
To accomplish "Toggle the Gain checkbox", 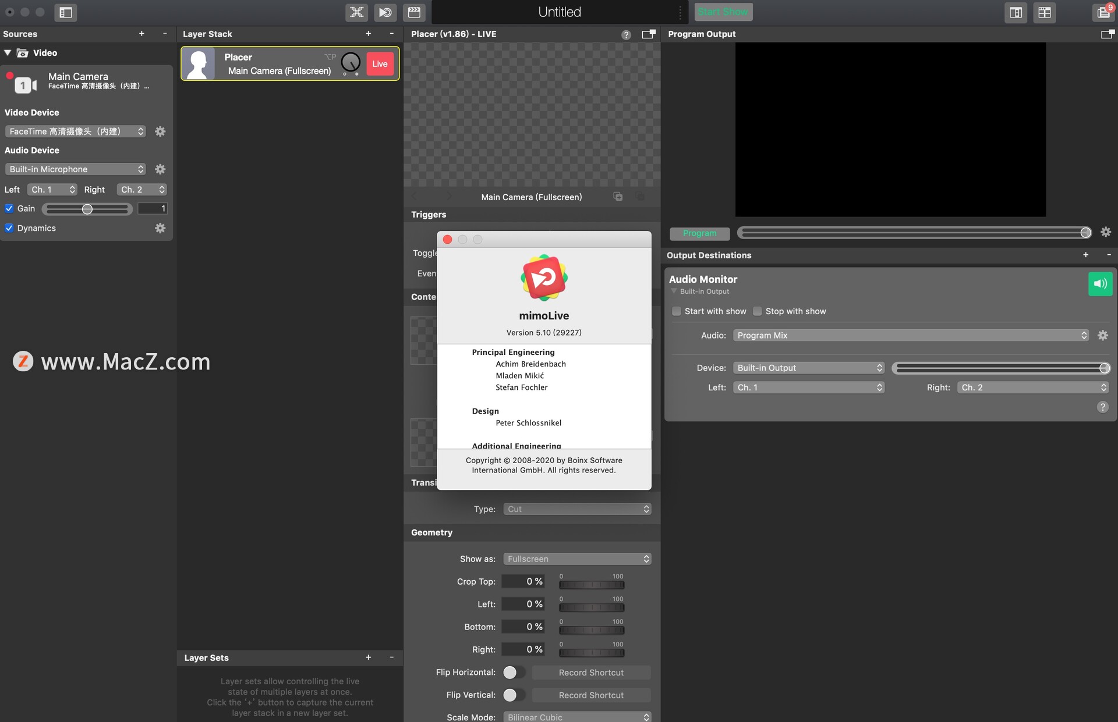I will coord(8,208).
